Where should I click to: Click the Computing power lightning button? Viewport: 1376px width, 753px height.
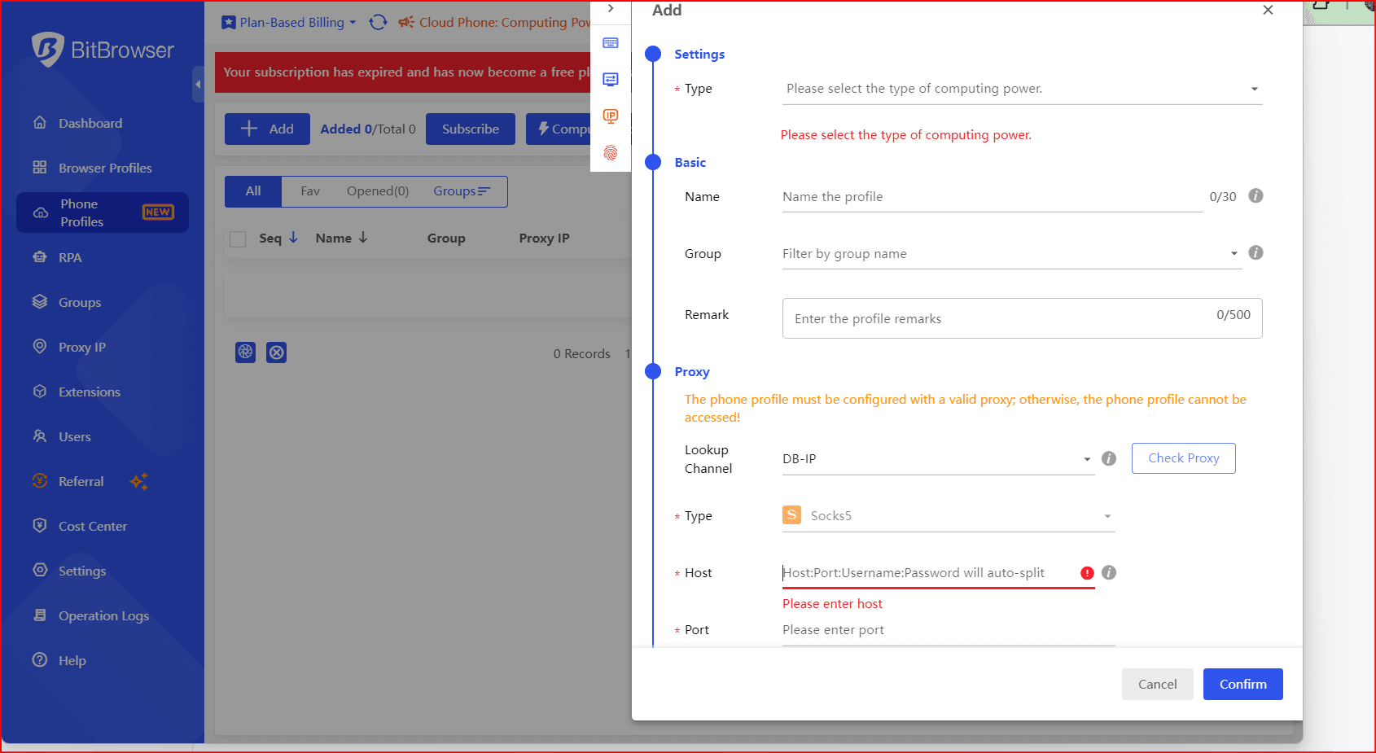[x=559, y=129]
